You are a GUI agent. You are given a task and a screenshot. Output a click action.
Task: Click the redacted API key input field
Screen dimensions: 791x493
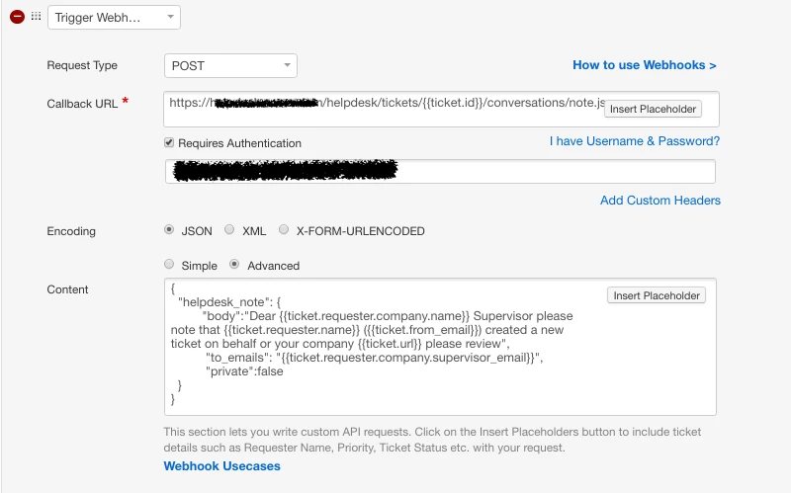tap(440, 171)
